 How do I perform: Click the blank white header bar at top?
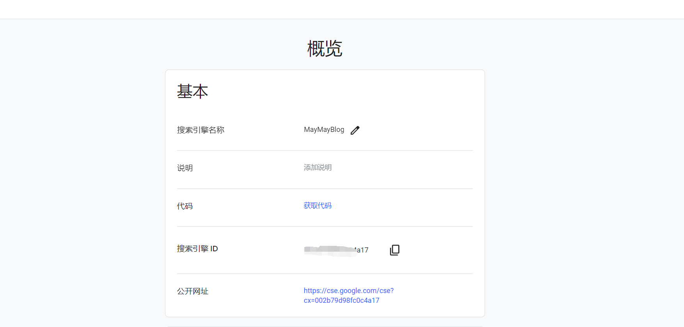[342, 9]
